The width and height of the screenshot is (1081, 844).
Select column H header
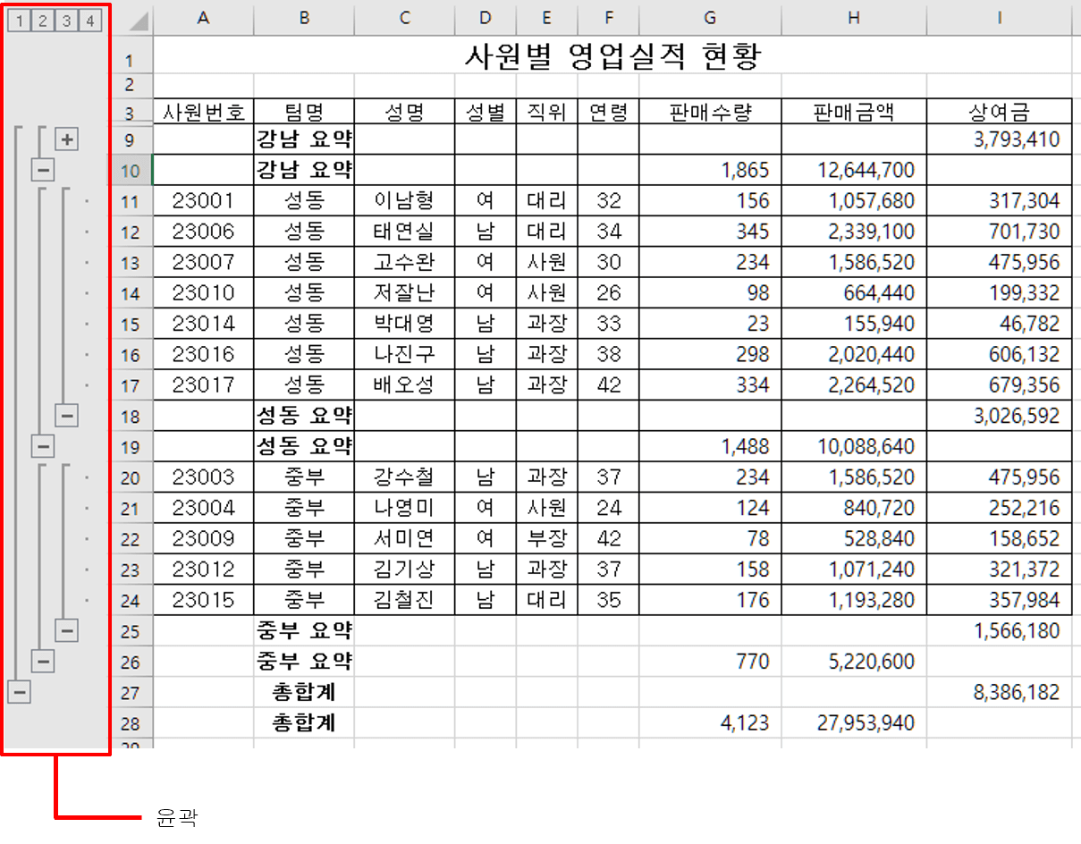tap(854, 18)
